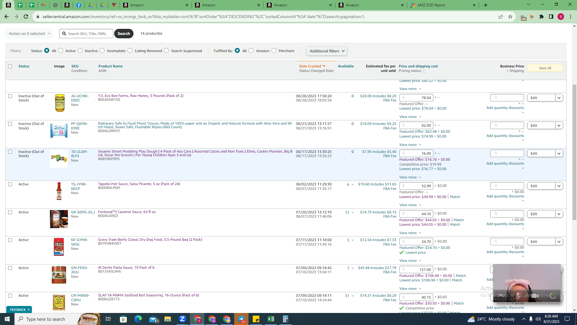This screenshot has height=325, width=577.
Task: Click the Save all button
Action: coord(545,68)
